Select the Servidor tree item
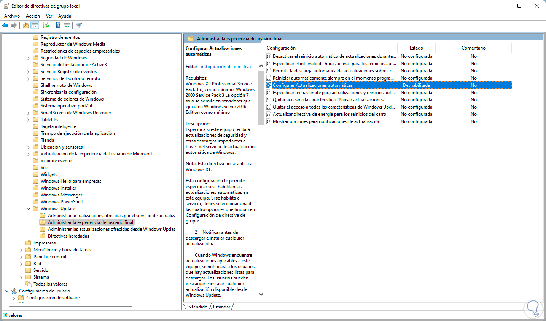 41,270
